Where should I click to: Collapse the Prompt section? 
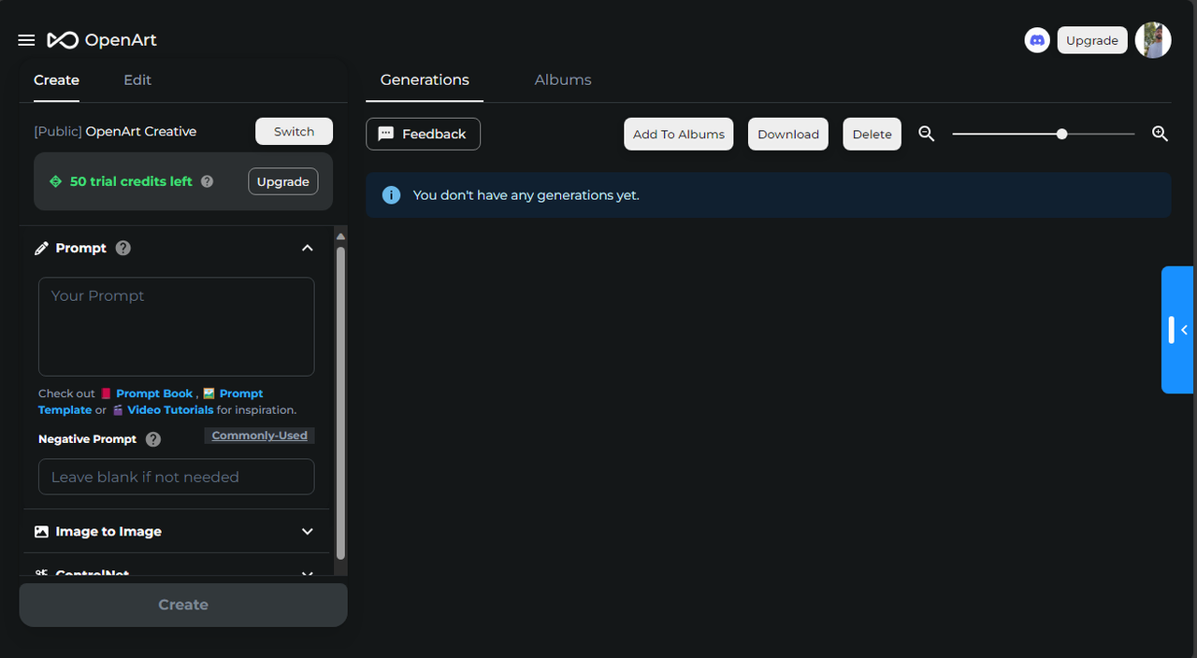(307, 248)
